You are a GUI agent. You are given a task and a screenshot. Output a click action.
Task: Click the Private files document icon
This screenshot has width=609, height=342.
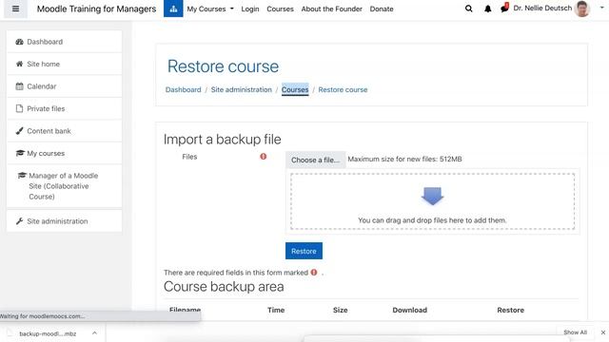click(x=19, y=108)
